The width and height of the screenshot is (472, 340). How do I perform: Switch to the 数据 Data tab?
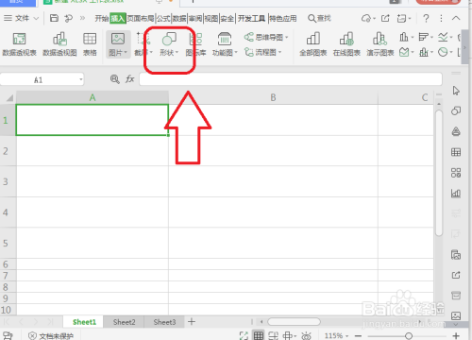click(x=179, y=18)
